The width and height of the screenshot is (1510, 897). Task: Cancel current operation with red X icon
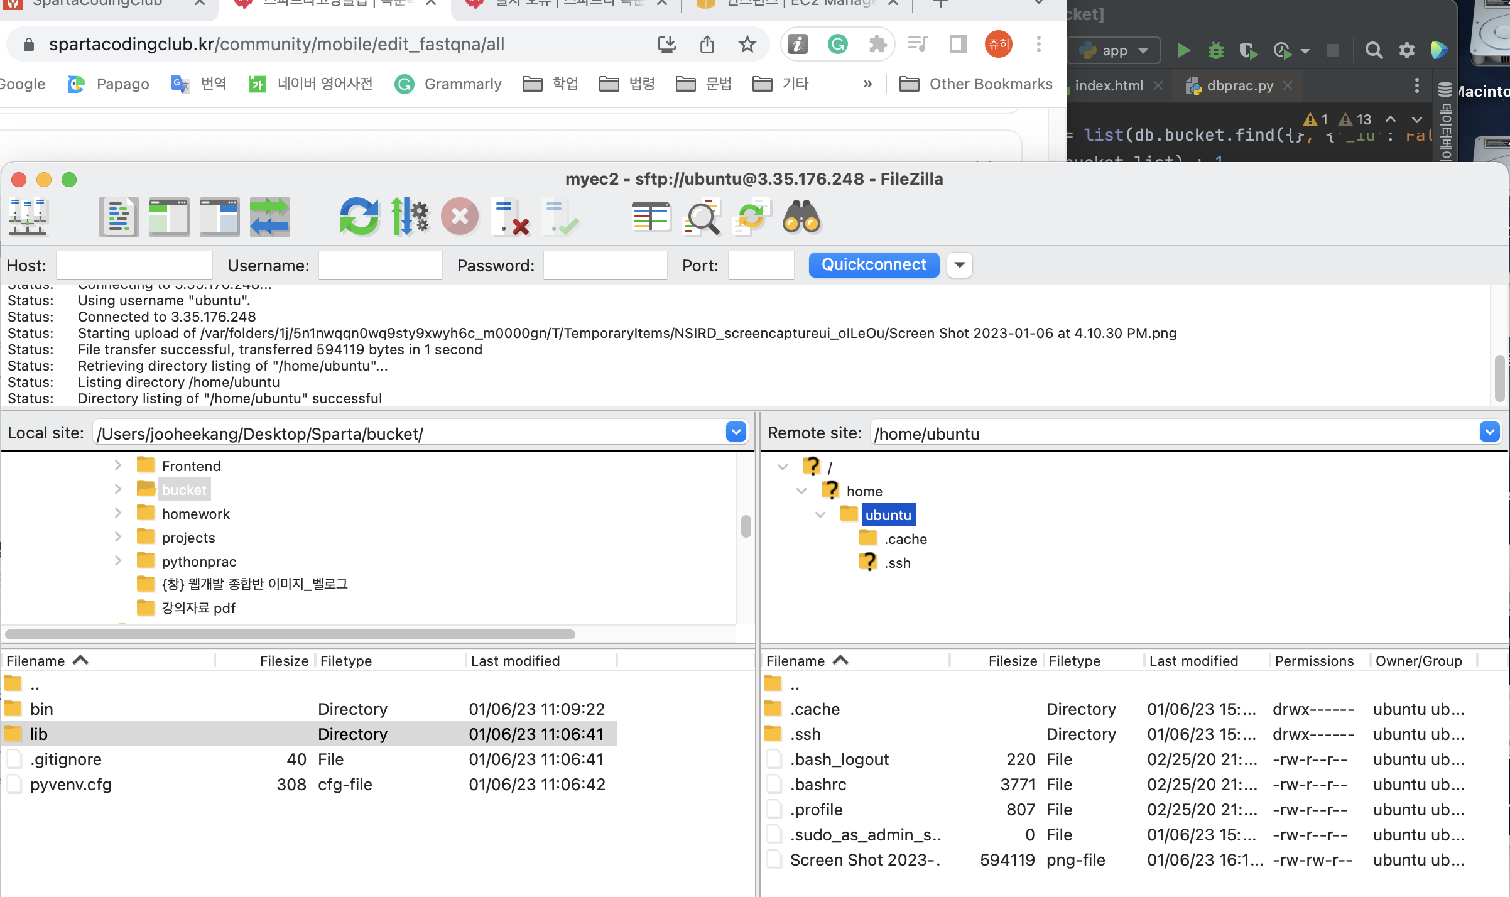point(460,217)
